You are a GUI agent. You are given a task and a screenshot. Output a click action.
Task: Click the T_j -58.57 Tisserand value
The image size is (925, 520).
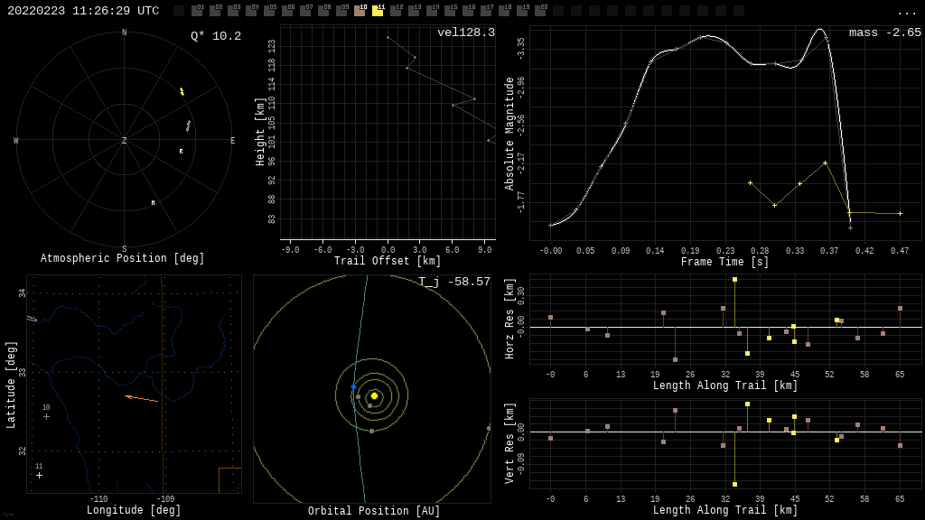[454, 283]
